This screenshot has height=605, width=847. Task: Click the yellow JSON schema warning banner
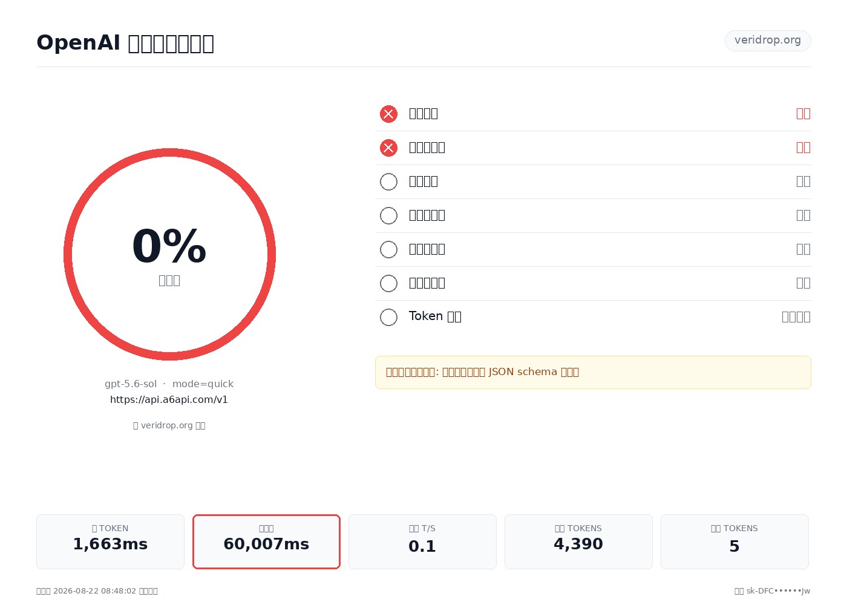point(593,372)
